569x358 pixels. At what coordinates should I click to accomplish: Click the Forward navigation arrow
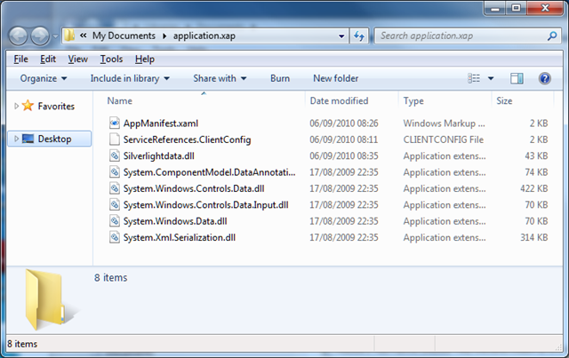[39, 36]
